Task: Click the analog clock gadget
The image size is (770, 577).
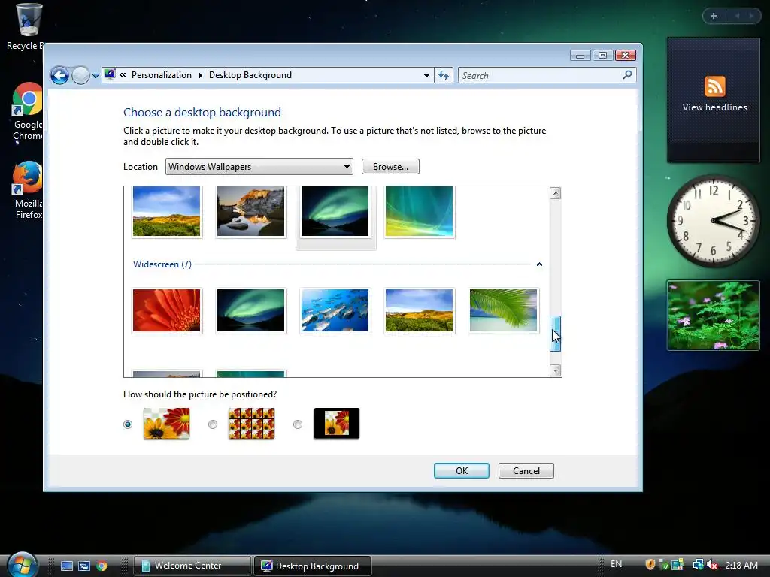Action: coord(713,221)
